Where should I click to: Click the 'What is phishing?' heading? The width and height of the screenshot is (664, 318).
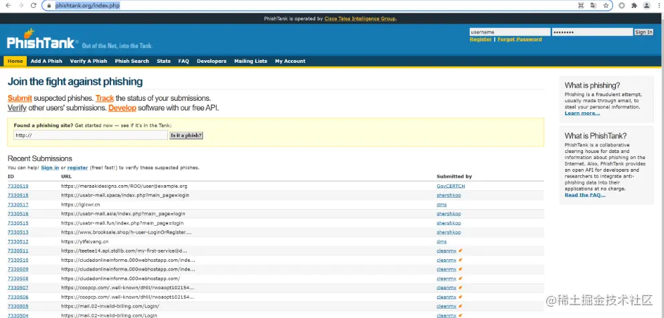coord(592,86)
